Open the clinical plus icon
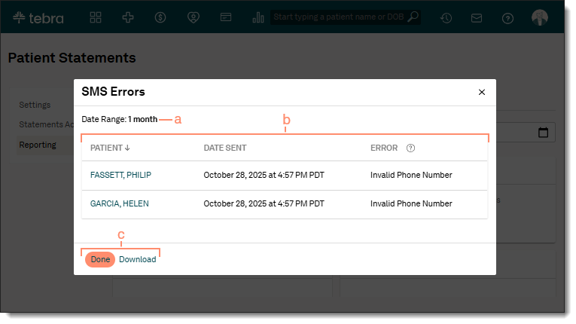Viewport: 576px width, 324px height. click(128, 17)
